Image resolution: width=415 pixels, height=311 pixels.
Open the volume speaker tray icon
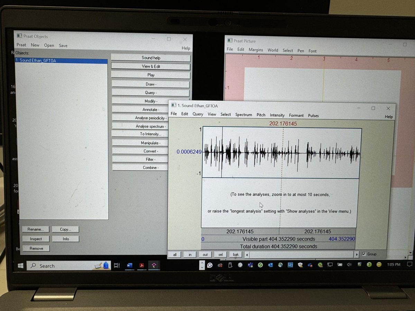350,265
